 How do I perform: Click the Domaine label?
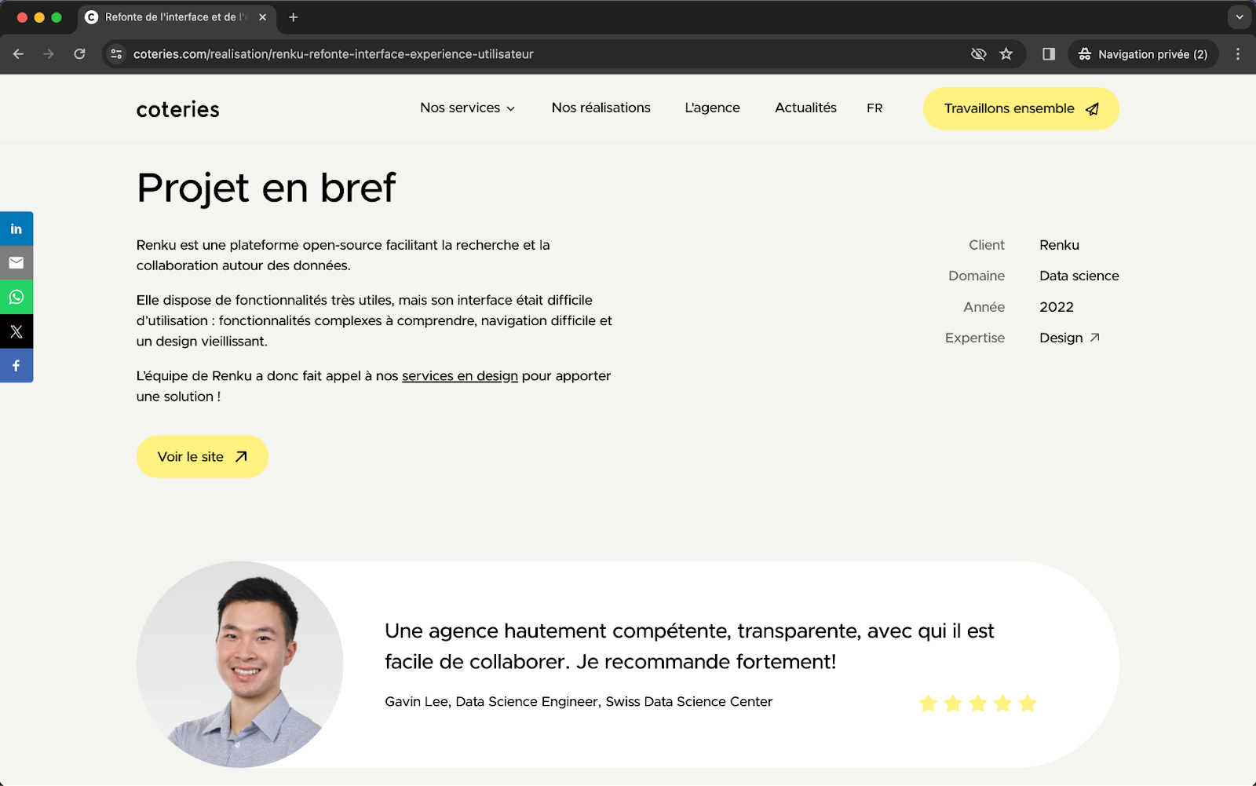pyautogui.click(x=977, y=276)
